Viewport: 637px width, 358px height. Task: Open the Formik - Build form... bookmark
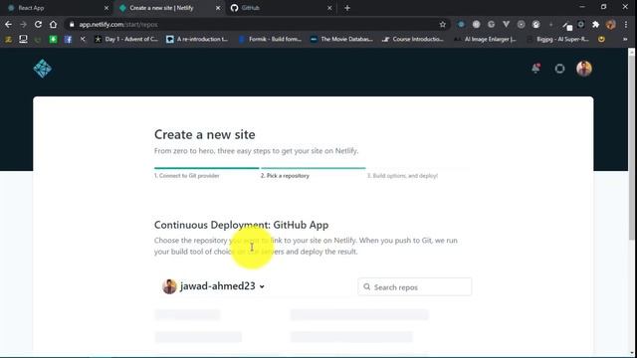coord(270,40)
